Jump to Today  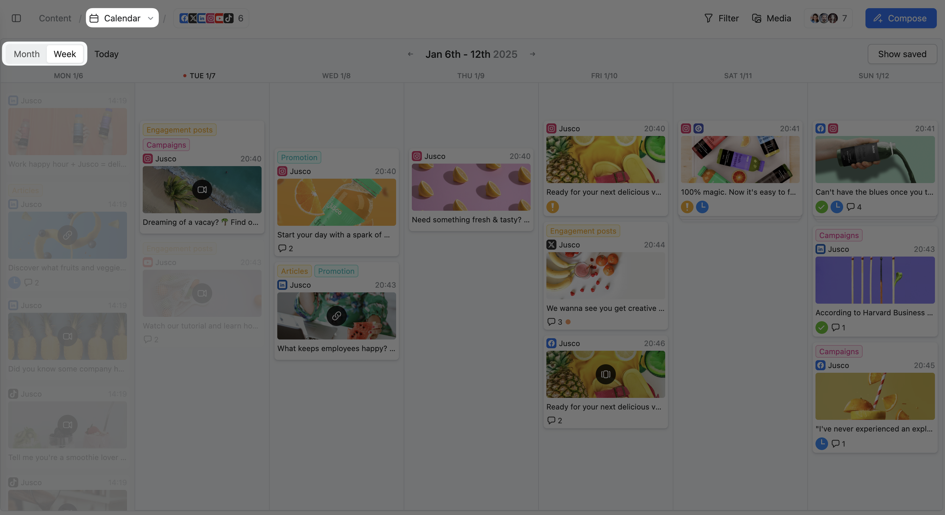106,54
